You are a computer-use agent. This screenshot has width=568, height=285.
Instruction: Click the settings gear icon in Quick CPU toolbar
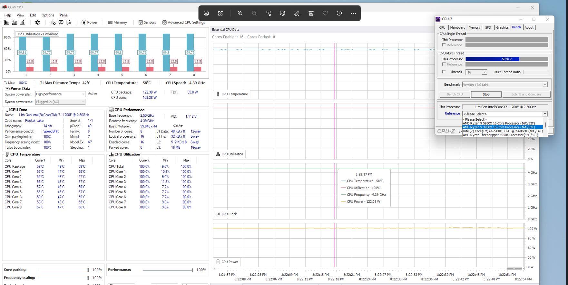(x=38, y=23)
